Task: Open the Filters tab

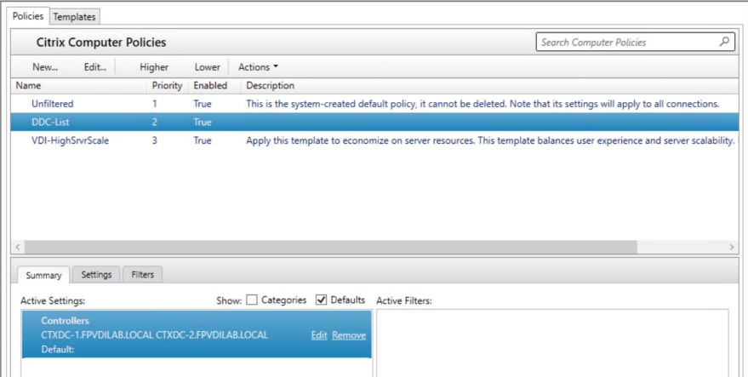Action: pos(143,275)
